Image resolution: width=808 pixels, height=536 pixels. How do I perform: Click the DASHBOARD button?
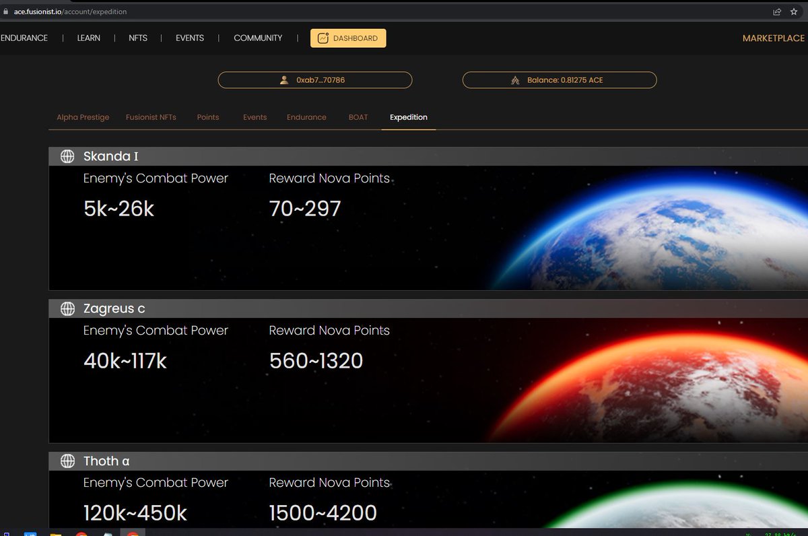click(348, 38)
